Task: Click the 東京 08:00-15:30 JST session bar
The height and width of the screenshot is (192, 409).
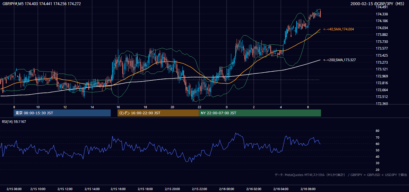Action: coord(62,113)
